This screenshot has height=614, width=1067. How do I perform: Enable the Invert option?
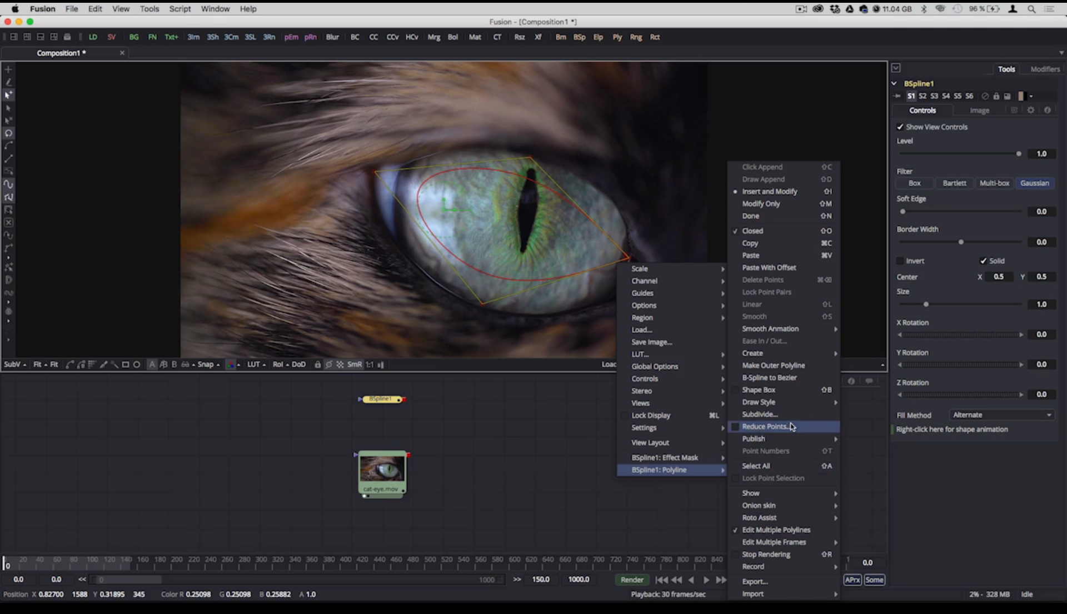[901, 261]
